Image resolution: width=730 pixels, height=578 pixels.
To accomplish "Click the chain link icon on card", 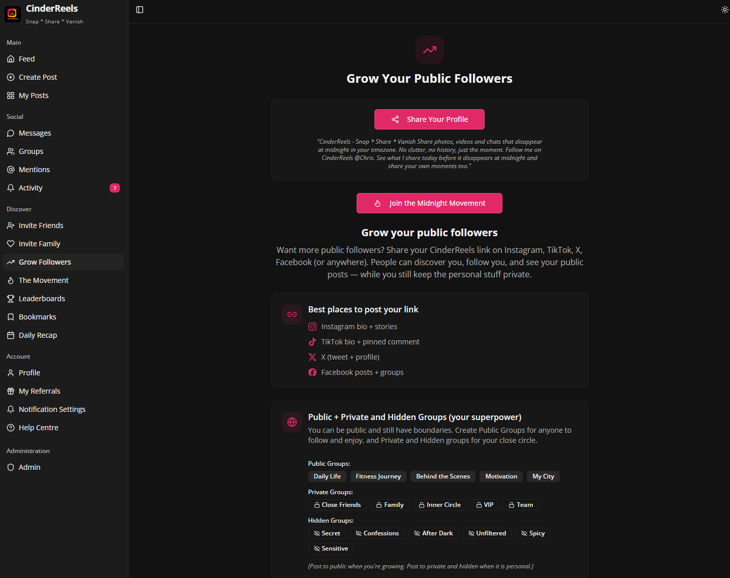I will tap(292, 314).
